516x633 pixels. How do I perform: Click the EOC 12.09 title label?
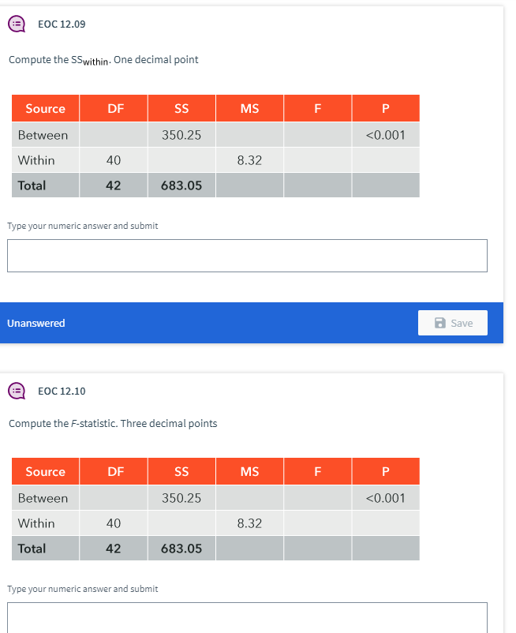[x=60, y=24]
